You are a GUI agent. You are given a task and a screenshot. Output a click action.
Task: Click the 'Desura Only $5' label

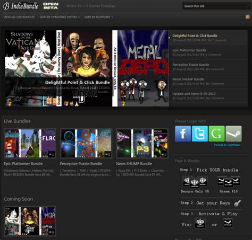click(195, 191)
